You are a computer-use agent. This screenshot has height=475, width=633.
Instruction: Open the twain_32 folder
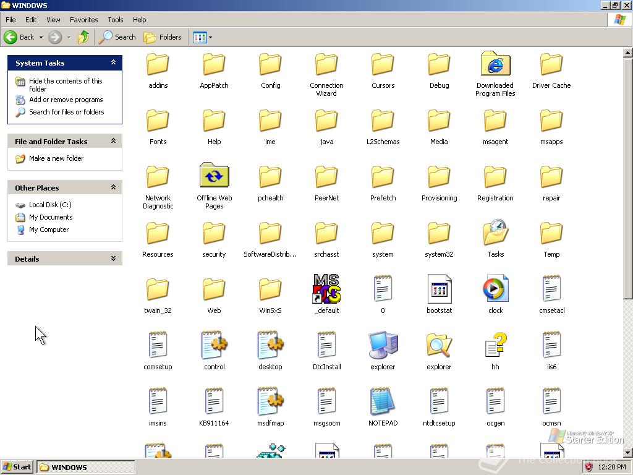(158, 289)
